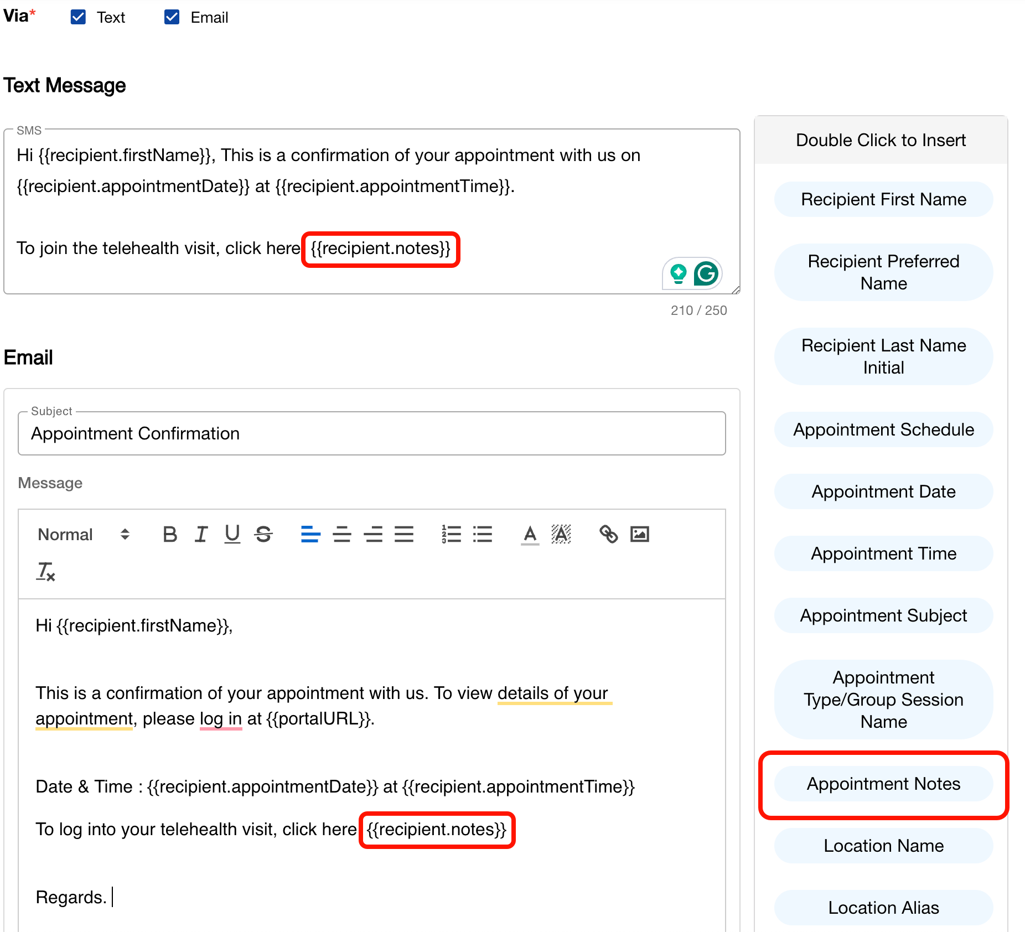1025x932 pixels.
Task: Click the email Subject field
Action: pos(371,433)
